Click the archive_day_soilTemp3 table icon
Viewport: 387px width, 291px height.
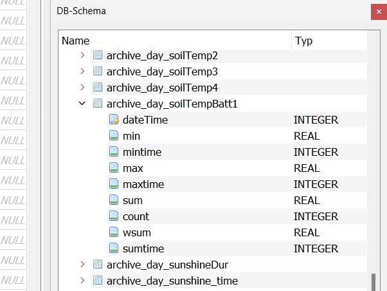pyautogui.click(x=98, y=71)
